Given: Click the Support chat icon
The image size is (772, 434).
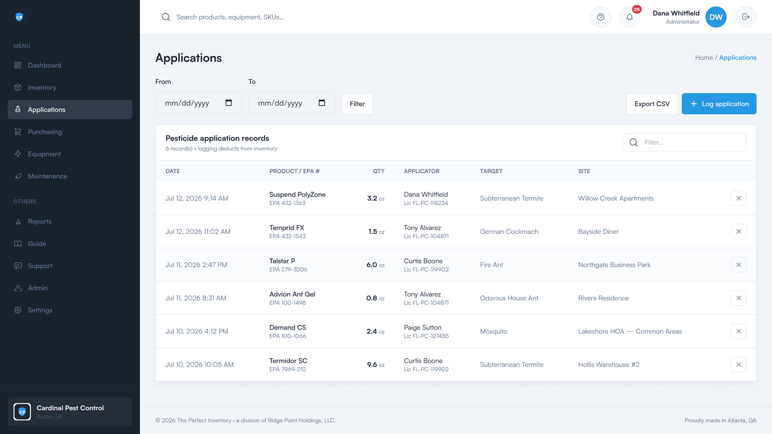Looking at the screenshot, I should 18,266.
